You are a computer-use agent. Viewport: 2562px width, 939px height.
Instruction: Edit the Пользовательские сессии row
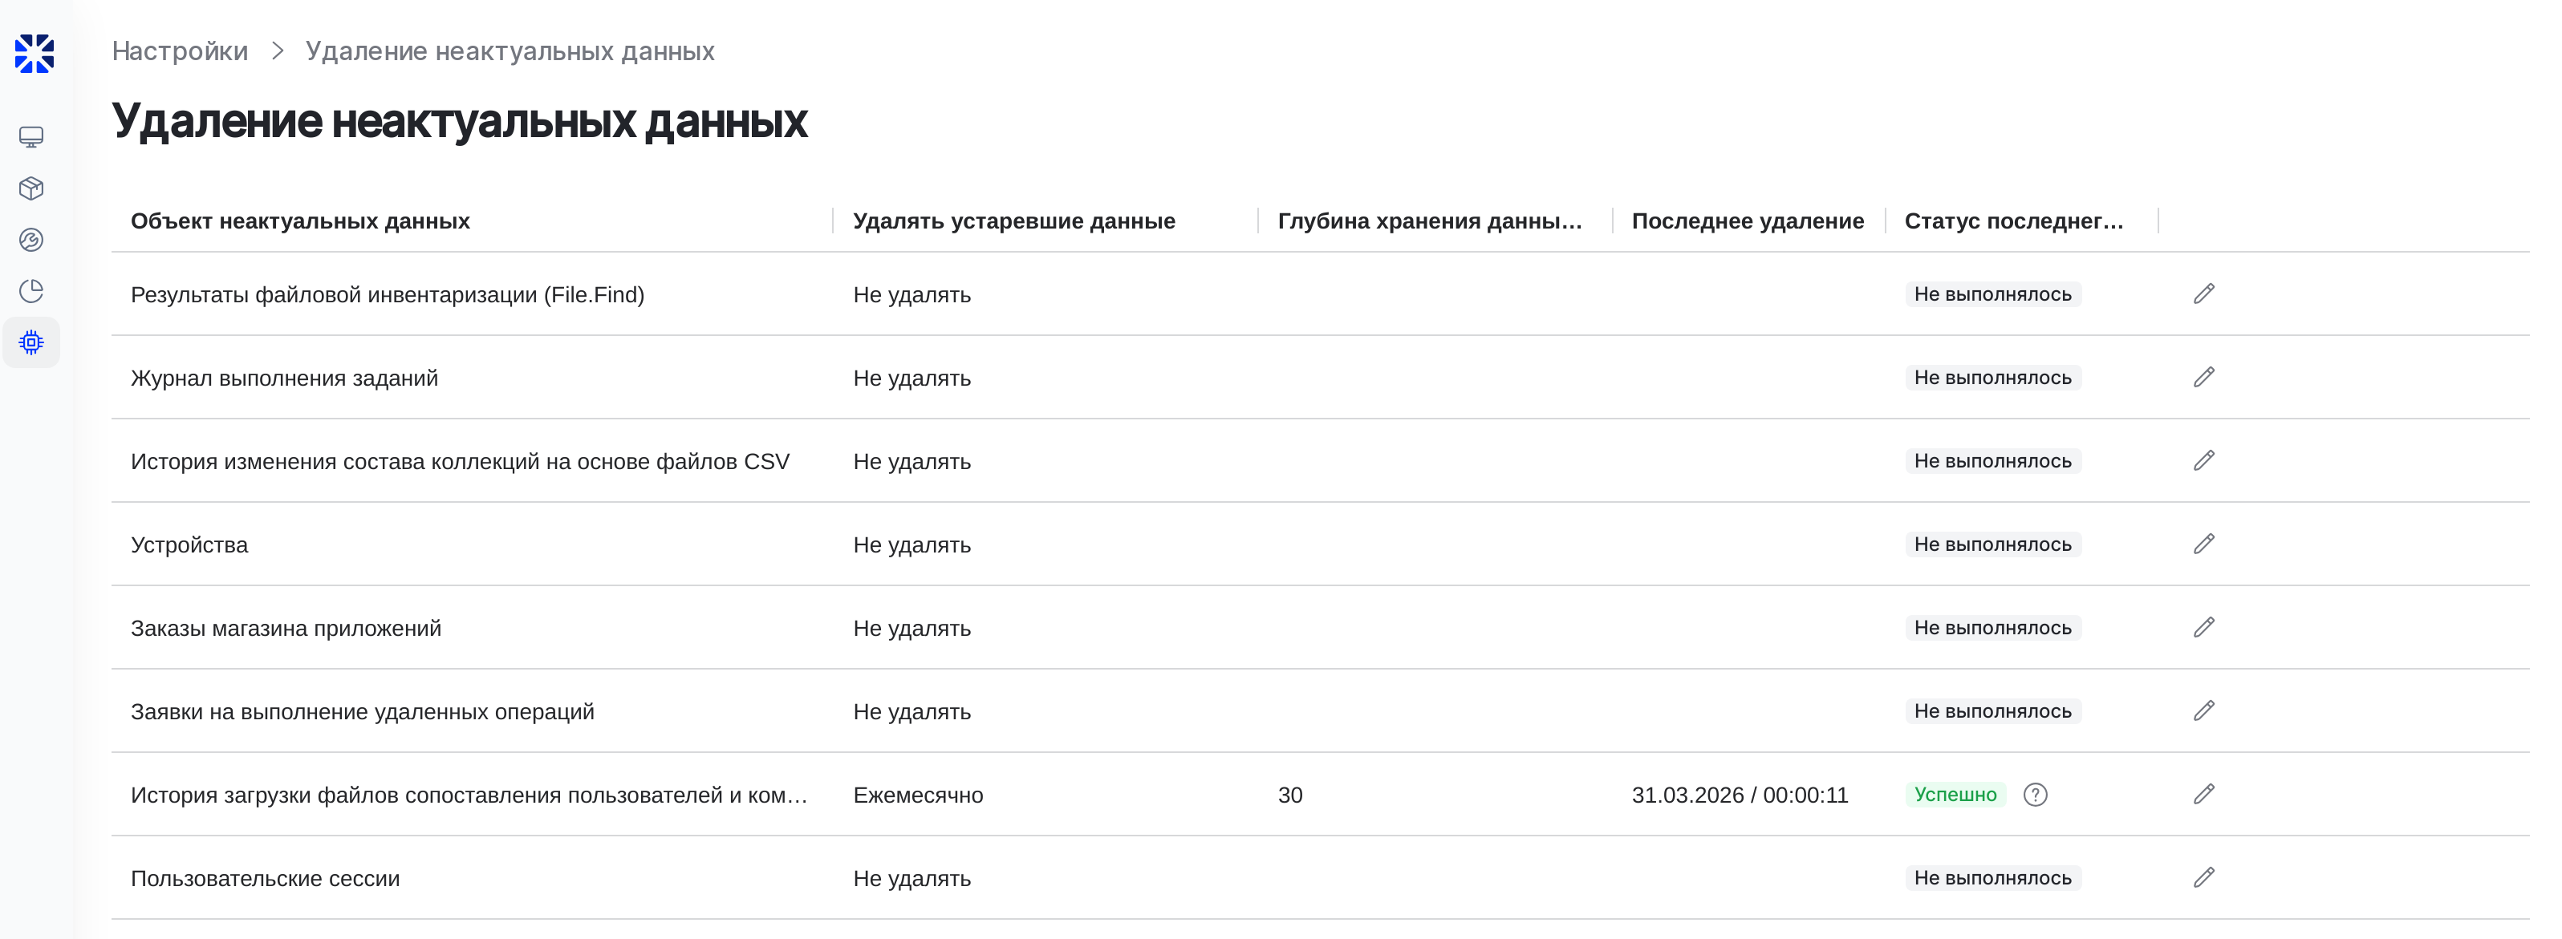[2203, 878]
